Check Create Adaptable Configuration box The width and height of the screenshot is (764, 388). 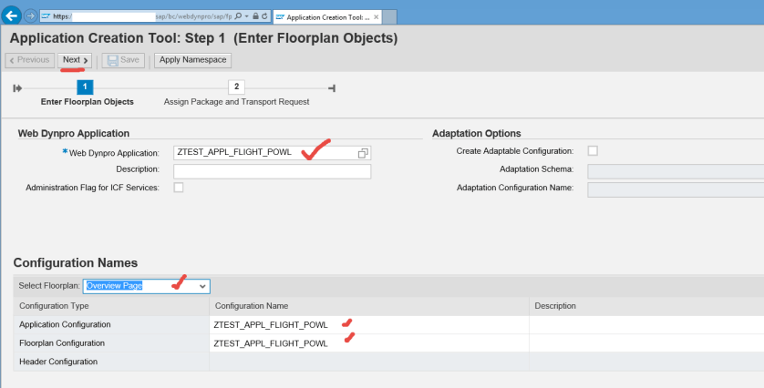click(593, 151)
